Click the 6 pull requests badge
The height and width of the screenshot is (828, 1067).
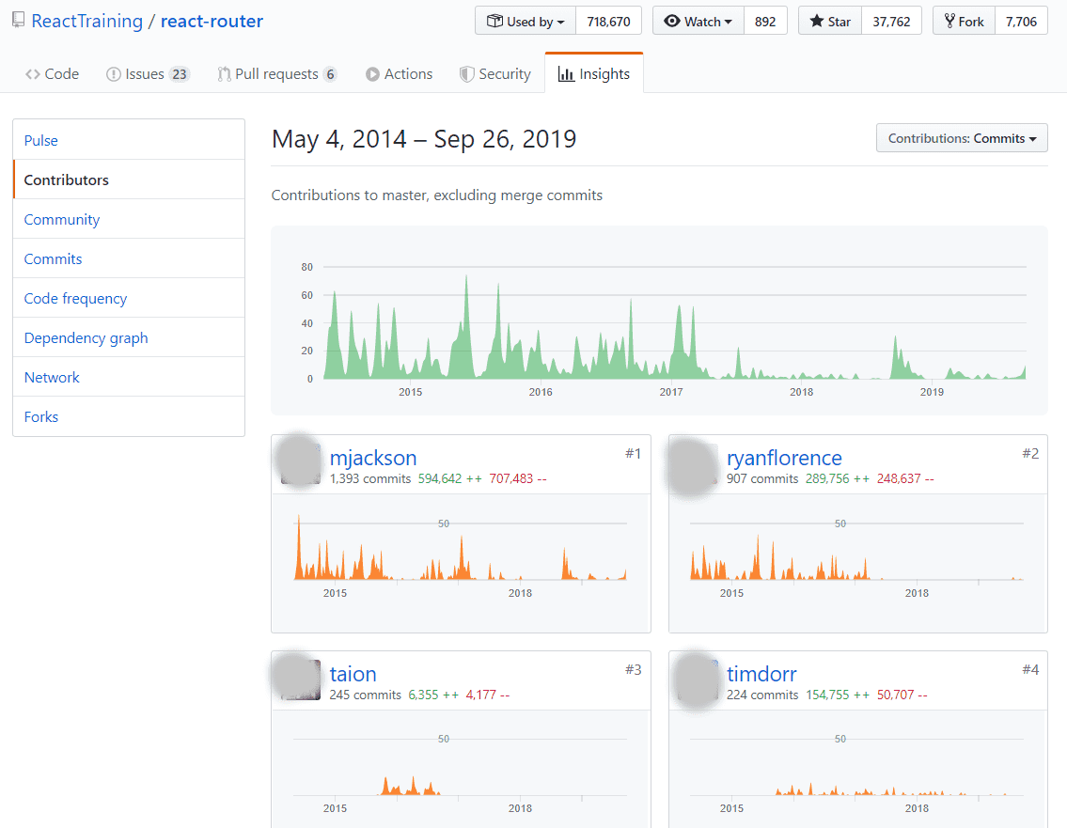[330, 74]
